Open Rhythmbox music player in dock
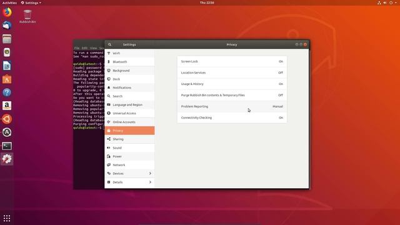The height and width of the screenshot is (225, 400). [7, 52]
